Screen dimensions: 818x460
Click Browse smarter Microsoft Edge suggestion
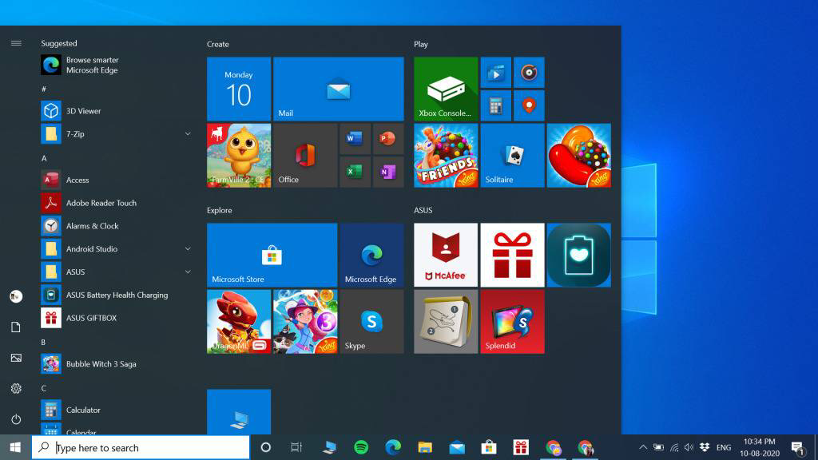[x=115, y=65]
